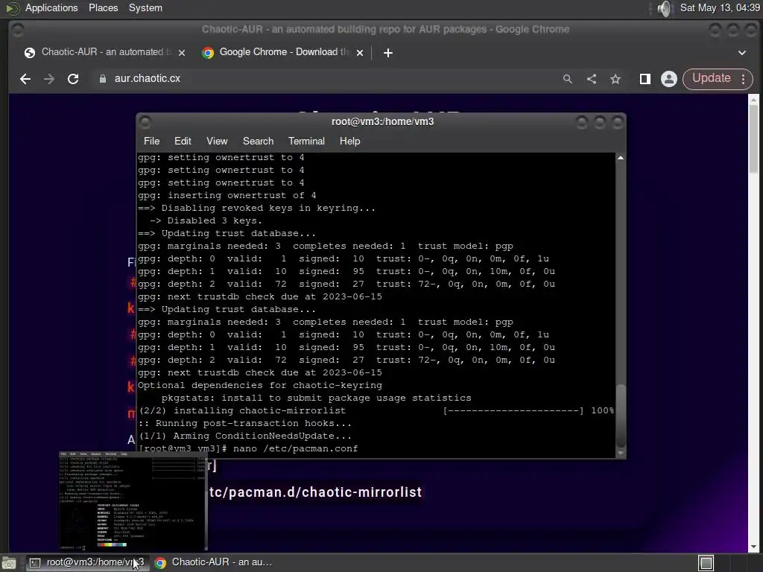
Task: Click the terminal title root@vm3:/home/vm3
Action: (382, 121)
